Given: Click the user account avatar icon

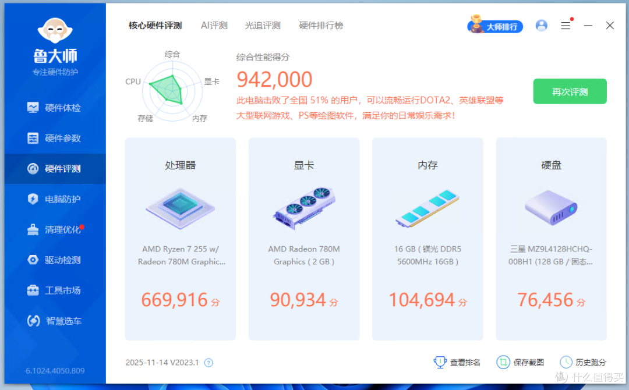Looking at the screenshot, I should point(542,26).
